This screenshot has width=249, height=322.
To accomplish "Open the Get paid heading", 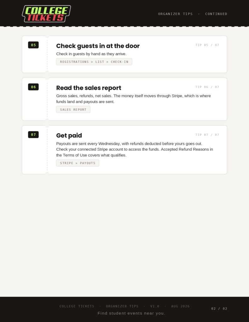I will point(69,136).
